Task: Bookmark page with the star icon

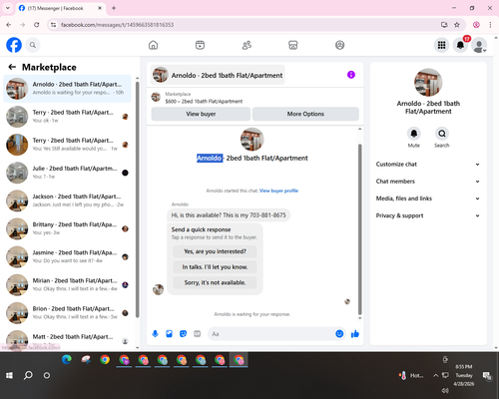Action: coord(457,25)
